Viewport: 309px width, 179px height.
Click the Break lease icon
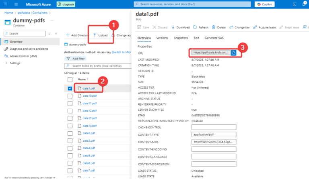tap(281, 27)
